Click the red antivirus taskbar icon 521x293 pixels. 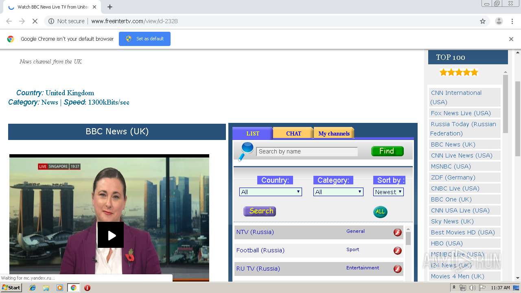[x=87, y=288]
